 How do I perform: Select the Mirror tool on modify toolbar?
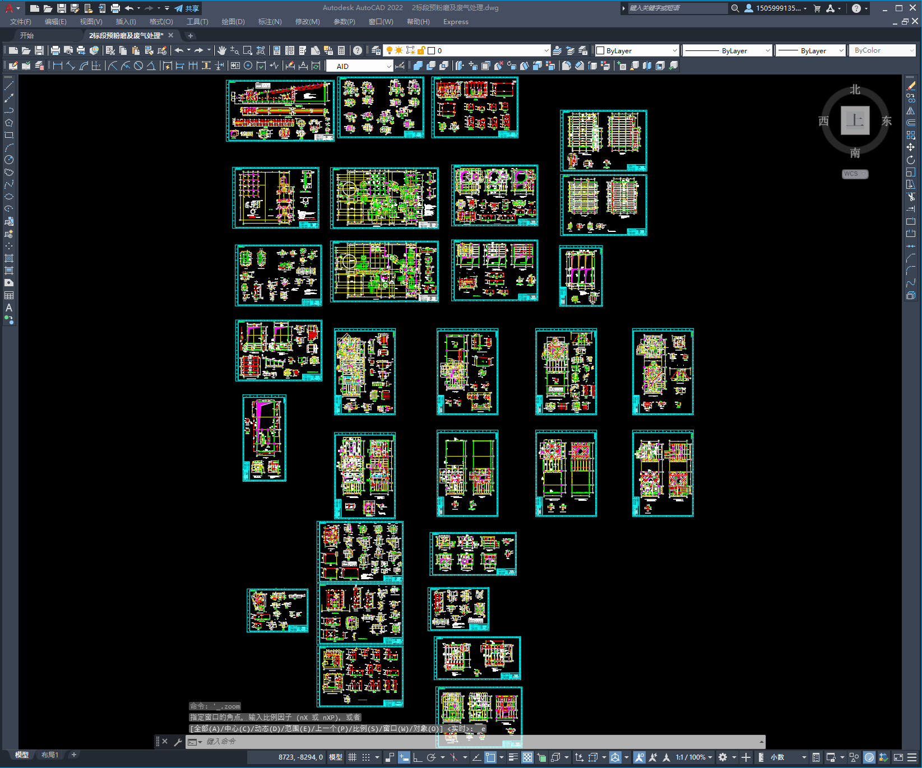coord(911,110)
